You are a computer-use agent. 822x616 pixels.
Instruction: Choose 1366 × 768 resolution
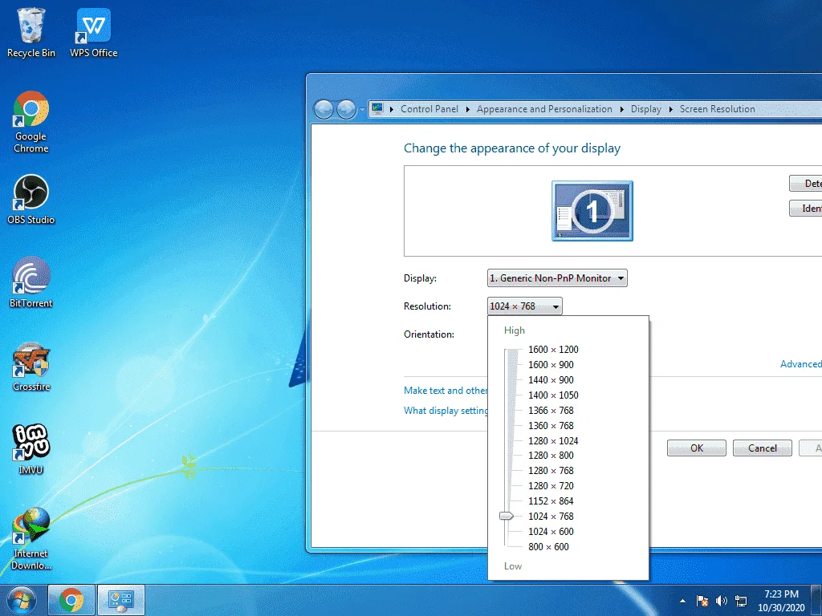(551, 410)
